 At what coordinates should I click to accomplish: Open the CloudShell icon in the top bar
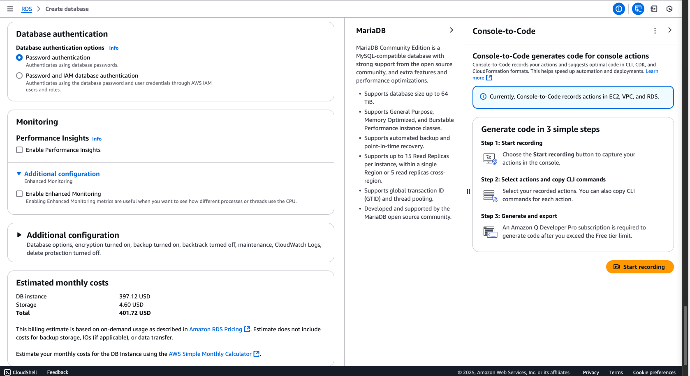tap(654, 9)
